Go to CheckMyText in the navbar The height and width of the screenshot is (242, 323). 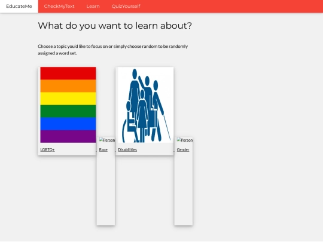[59, 6]
